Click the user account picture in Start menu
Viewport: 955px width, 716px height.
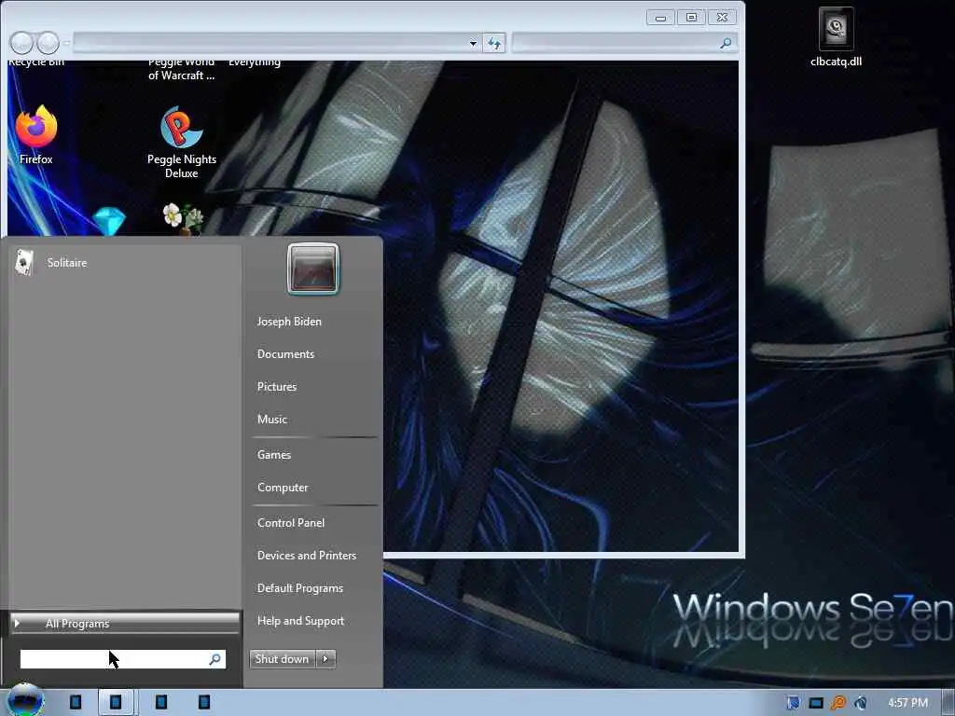click(313, 269)
